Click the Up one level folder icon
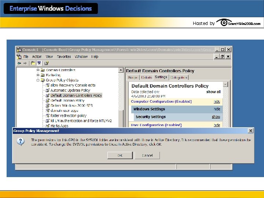Image resolution: width=264 pixels, height=198 pixels. tap(33, 63)
